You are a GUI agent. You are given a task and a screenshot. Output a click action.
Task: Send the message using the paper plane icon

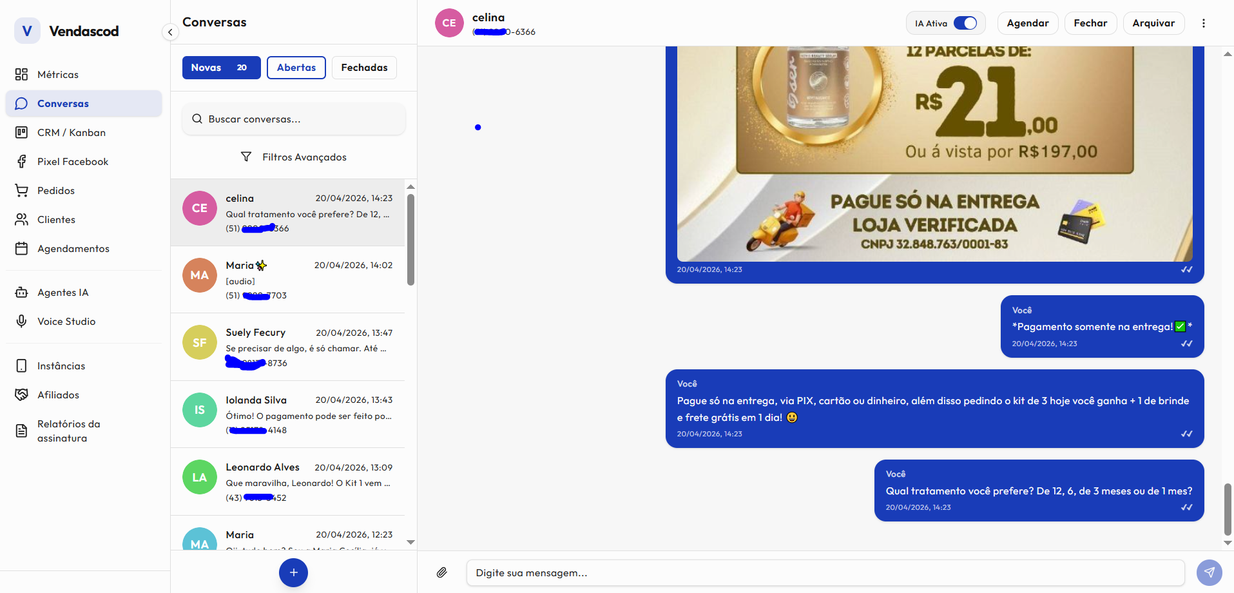coord(1209,572)
